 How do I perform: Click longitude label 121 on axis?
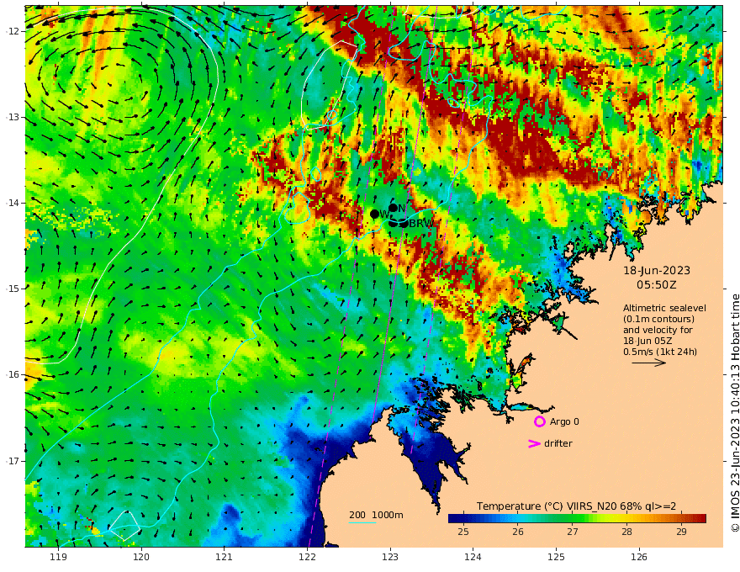pos(225,558)
